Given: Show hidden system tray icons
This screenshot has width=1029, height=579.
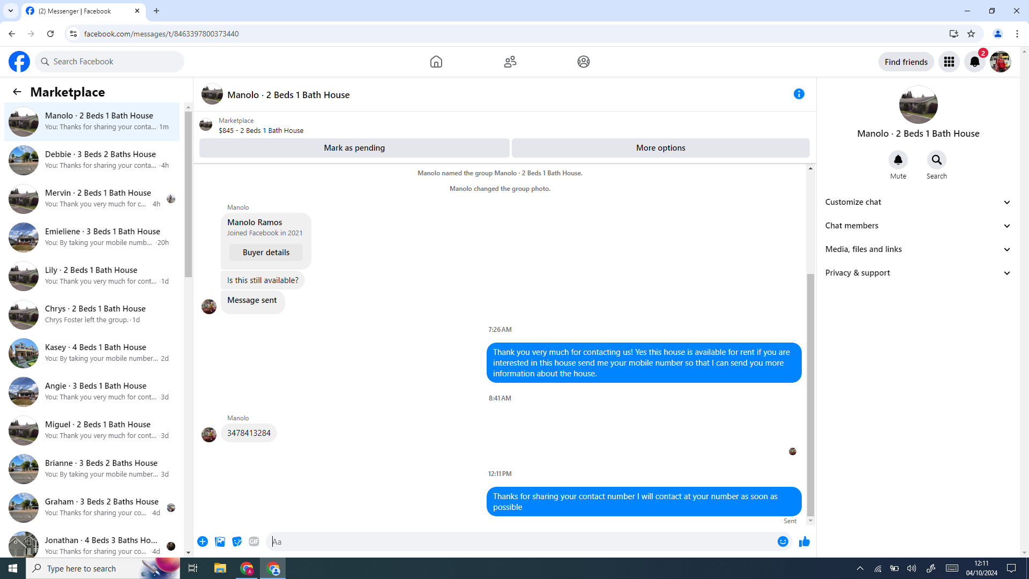Looking at the screenshot, I should [860, 568].
